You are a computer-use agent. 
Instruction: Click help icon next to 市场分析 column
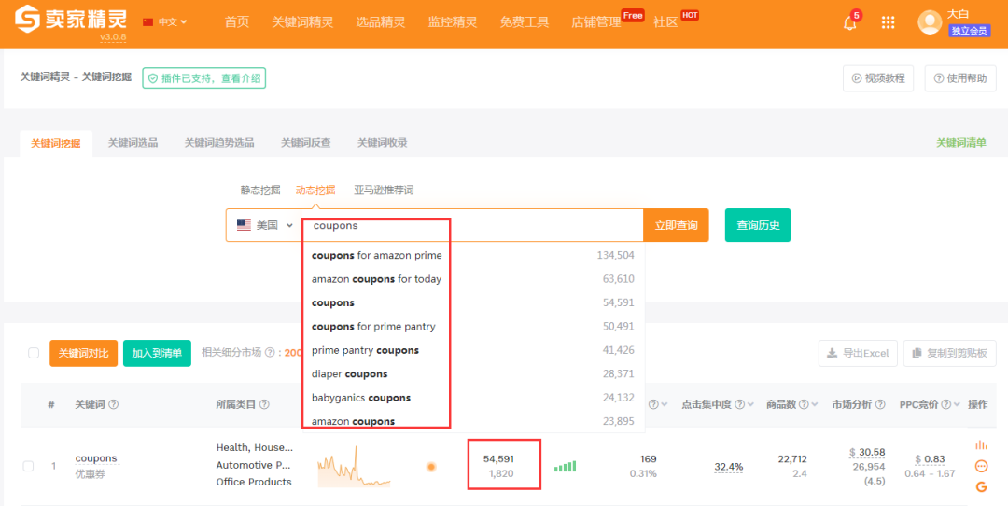880,404
